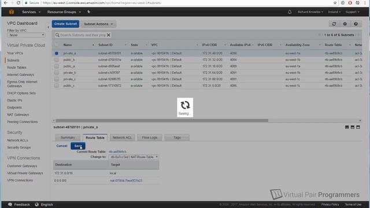
Task: Check the public_c subnet checkbox
Action: click(x=57, y=86)
